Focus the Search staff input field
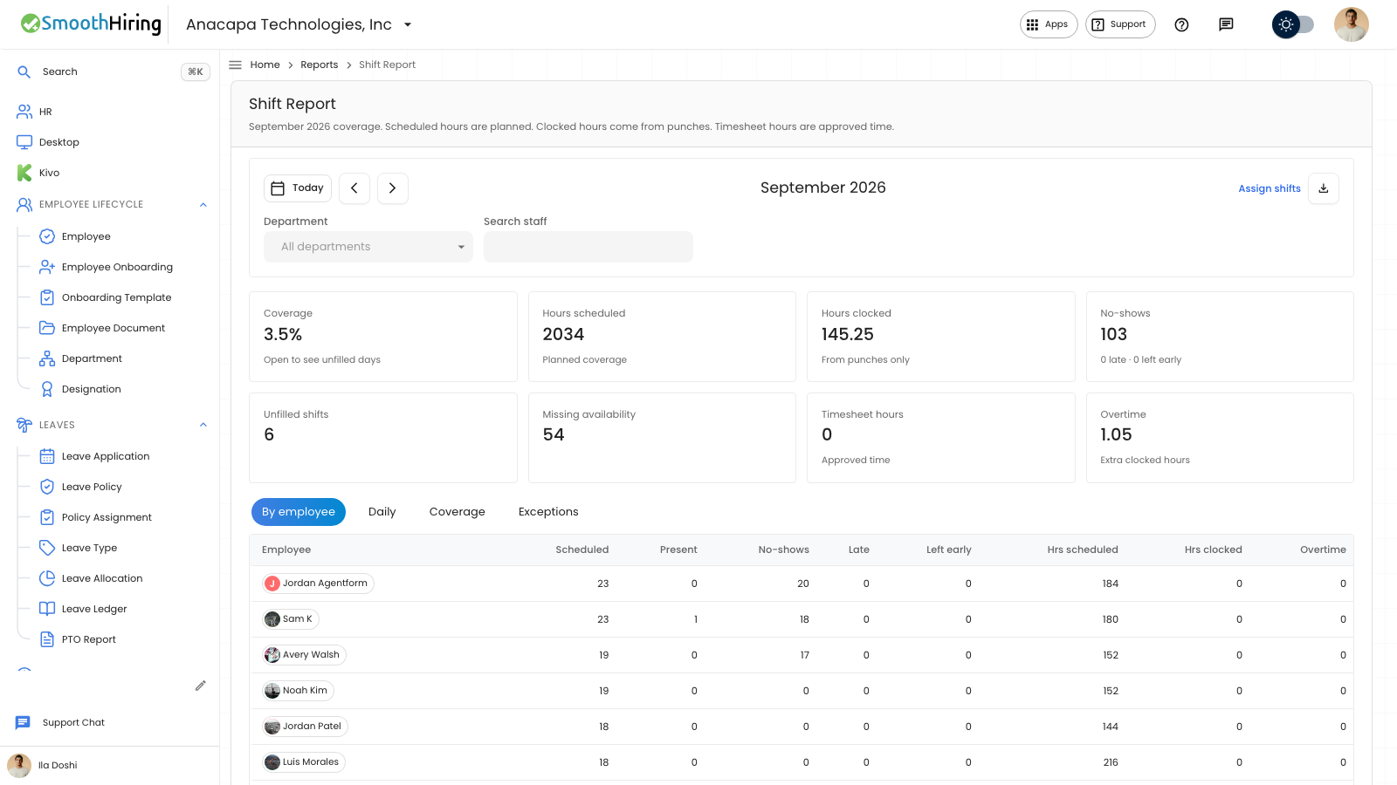The width and height of the screenshot is (1397, 785). pos(588,247)
